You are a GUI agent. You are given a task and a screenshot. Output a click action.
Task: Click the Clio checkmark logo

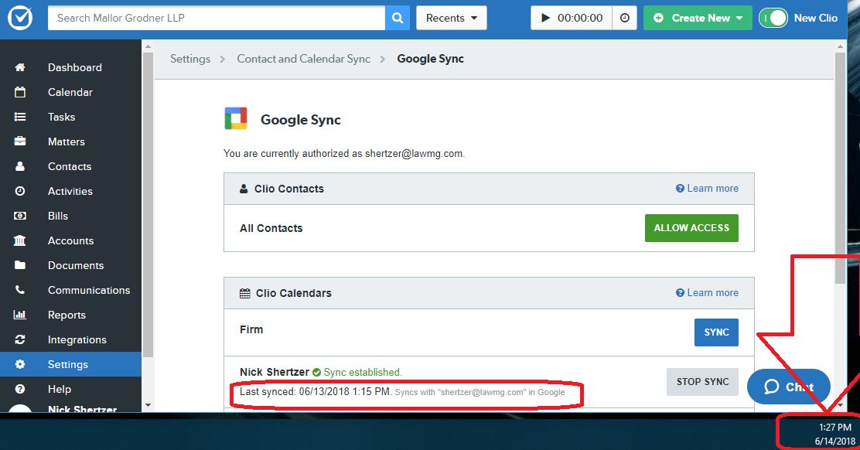click(20, 18)
